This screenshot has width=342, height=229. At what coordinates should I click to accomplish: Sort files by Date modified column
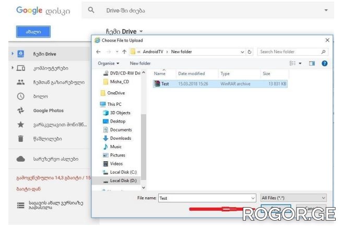(192, 74)
